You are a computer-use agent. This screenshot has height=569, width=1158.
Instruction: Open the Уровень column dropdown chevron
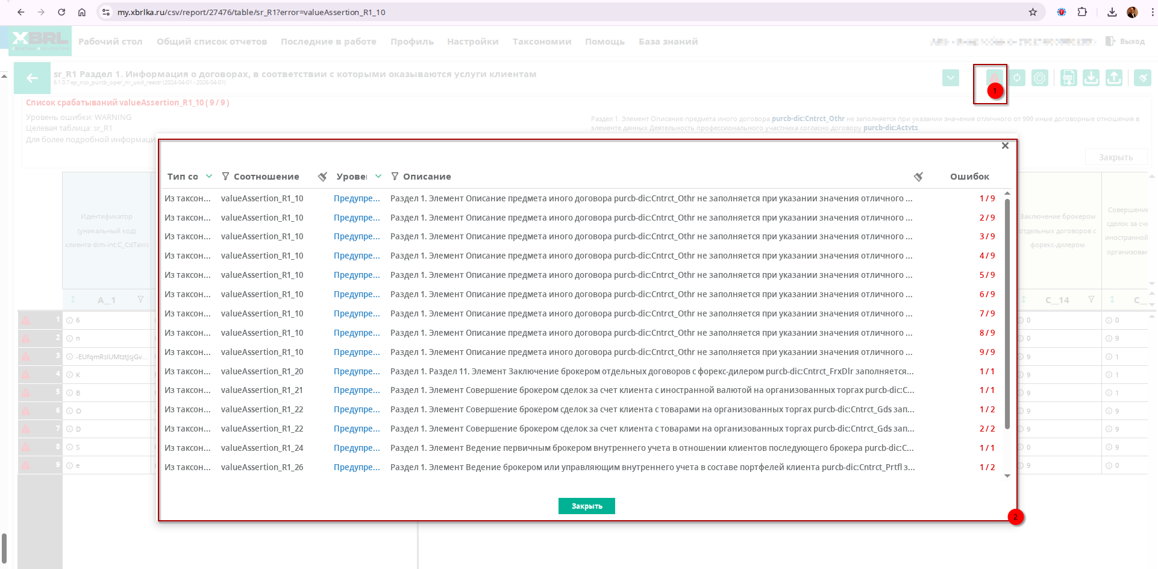tap(378, 177)
